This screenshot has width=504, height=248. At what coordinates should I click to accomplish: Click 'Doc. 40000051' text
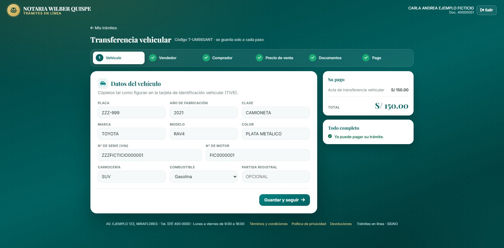click(x=461, y=13)
